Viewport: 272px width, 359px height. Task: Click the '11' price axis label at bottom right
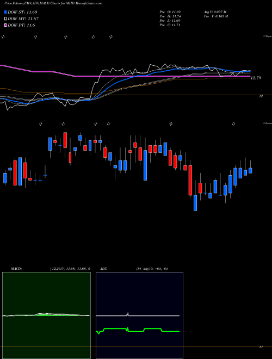click(x=261, y=347)
